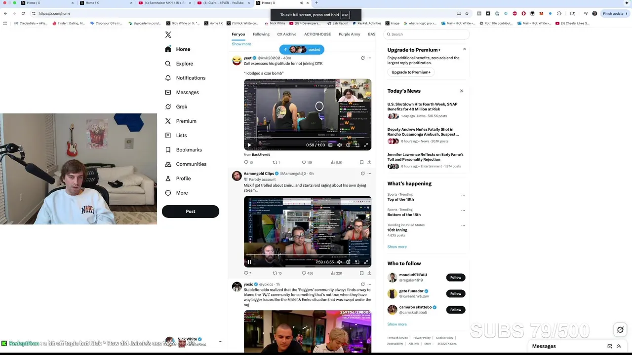The image size is (632, 355).
Task: Bookmark yeet's post
Action: (361, 162)
